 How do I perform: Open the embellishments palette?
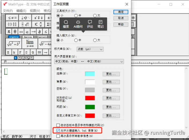(x=38, y=18)
